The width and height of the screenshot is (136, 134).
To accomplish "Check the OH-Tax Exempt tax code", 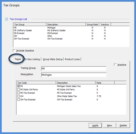I will (x=18, y=100).
